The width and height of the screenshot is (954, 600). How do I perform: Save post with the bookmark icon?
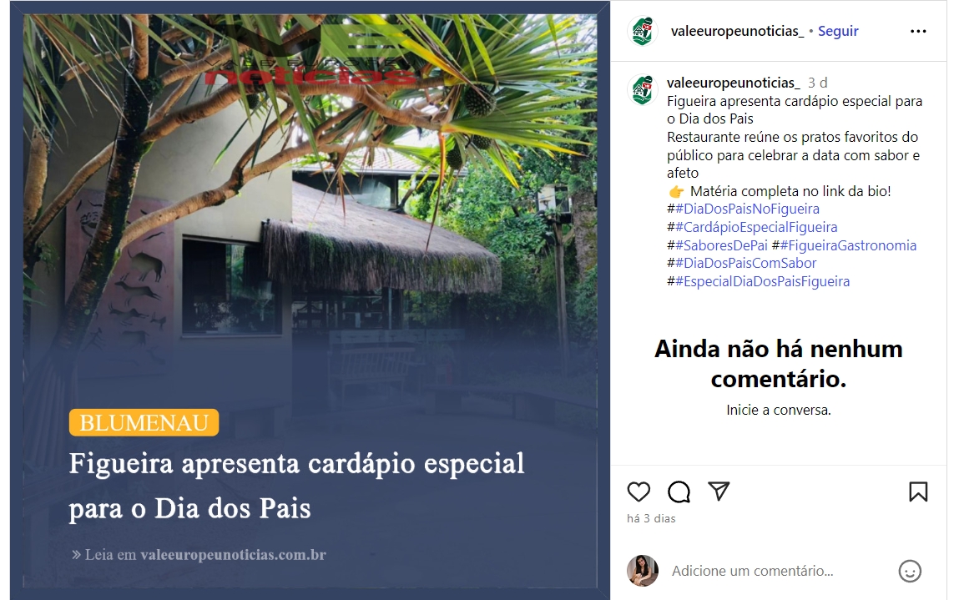(x=918, y=492)
